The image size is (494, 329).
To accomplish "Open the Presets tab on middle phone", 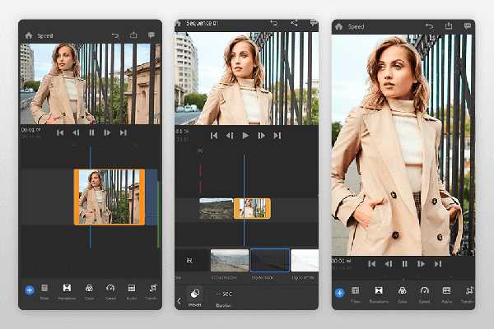I will click(195, 298).
